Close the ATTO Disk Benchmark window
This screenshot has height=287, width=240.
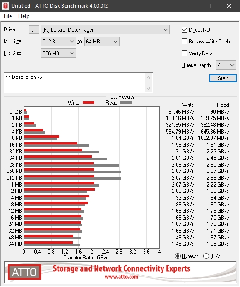click(229, 6)
